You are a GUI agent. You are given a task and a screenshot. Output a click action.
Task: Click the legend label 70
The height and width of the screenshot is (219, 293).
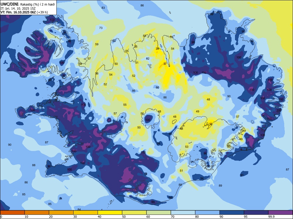coord(173,217)
